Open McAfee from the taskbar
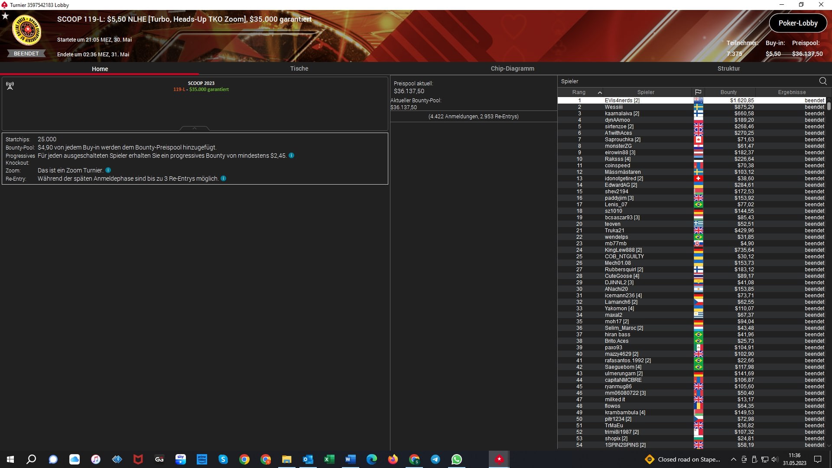 (138, 459)
